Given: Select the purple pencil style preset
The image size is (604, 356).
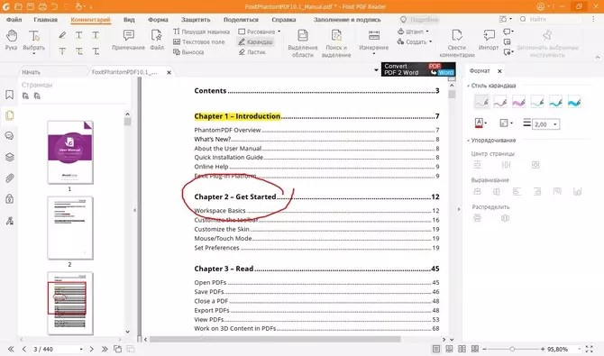Looking at the screenshot, I should click(x=518, y=102).
